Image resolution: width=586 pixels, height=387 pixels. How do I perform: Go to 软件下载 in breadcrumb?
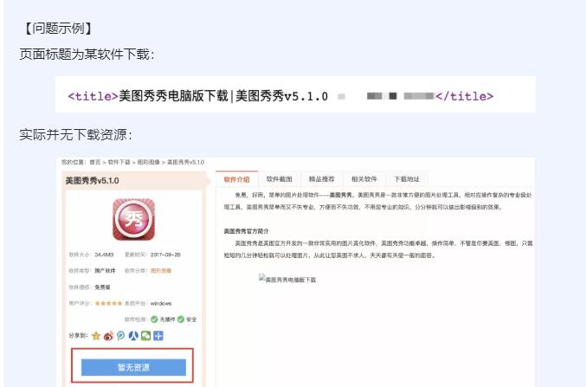(119, 162)
